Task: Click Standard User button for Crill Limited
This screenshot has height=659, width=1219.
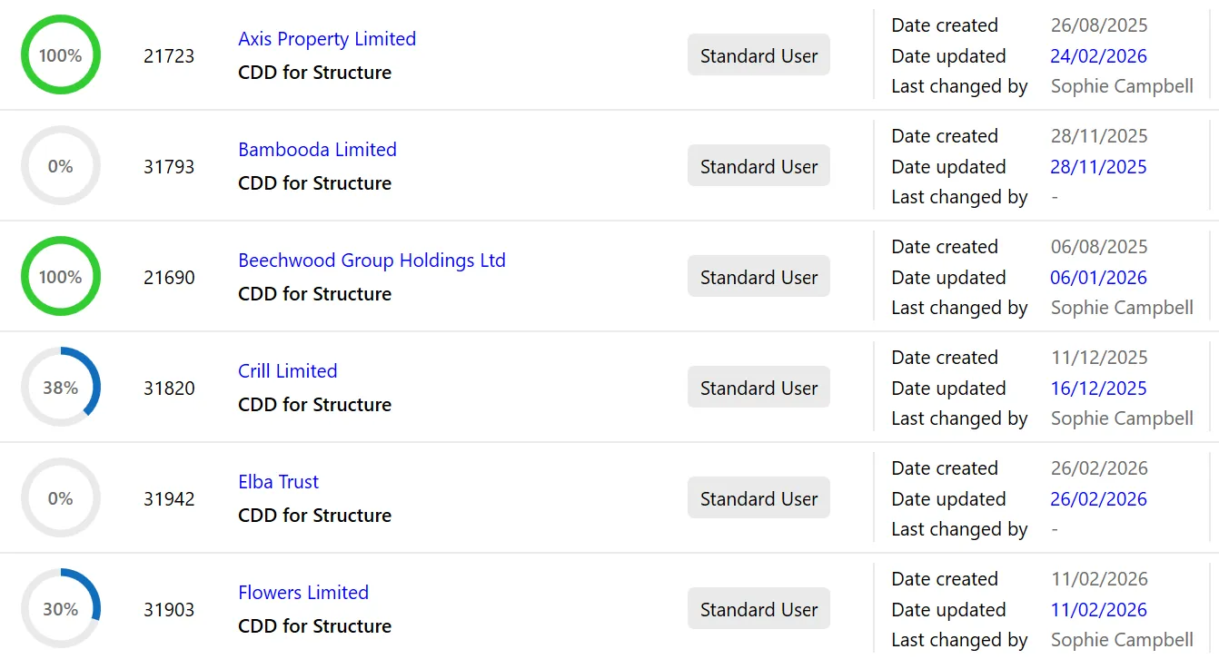Action: (758, 387)
